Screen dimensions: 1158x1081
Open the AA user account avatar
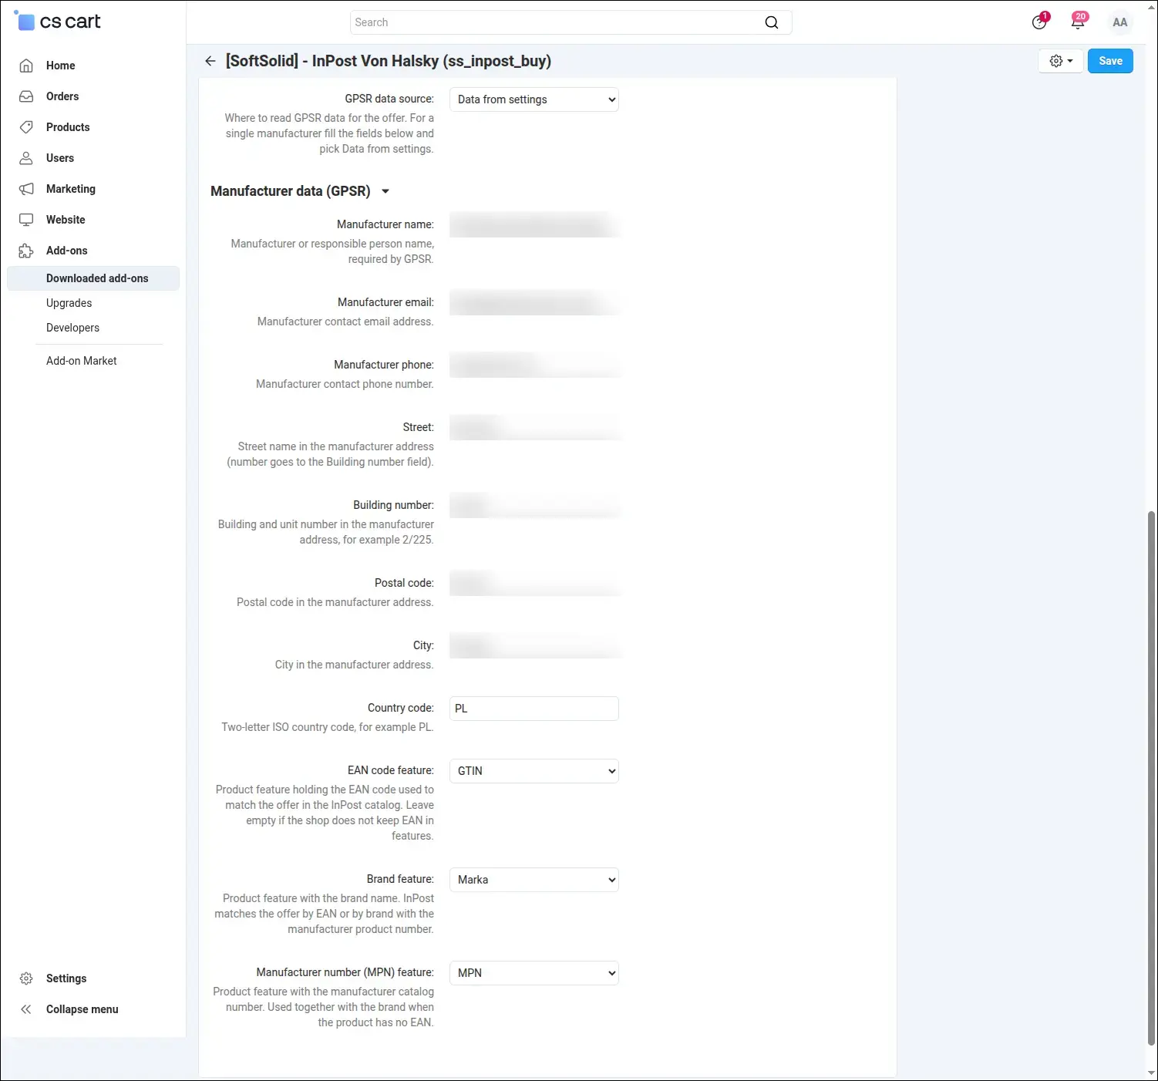(x=1120, y=22)
